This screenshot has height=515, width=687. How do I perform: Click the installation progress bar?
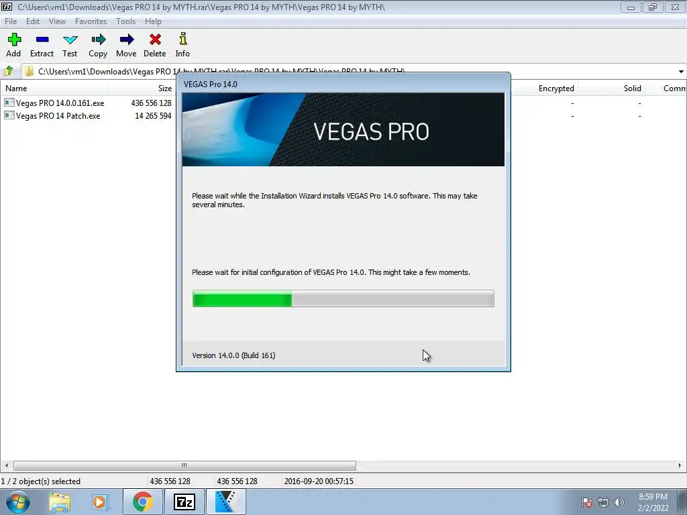pyautogui.click(x=343, y=298)
